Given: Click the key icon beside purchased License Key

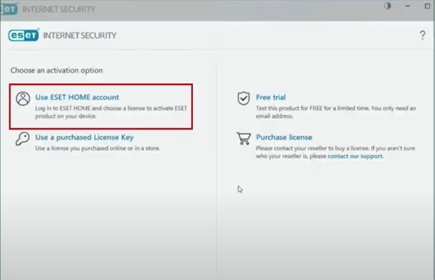Looking at the screenshot, I should pos(22,138).
